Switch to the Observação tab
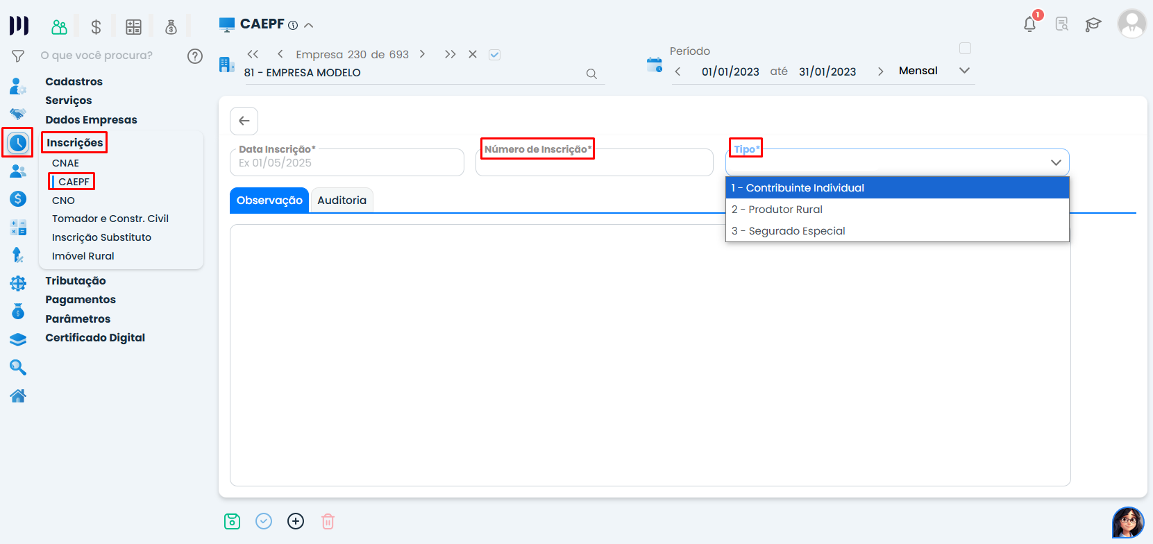The width and height of the screenshot is (1153, 544). (269, 200)
